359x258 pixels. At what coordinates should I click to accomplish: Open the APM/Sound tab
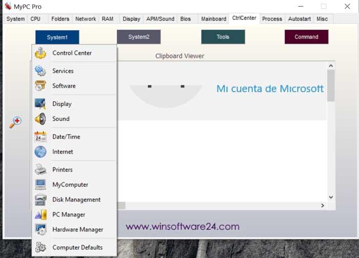click(x=160, y=19)
